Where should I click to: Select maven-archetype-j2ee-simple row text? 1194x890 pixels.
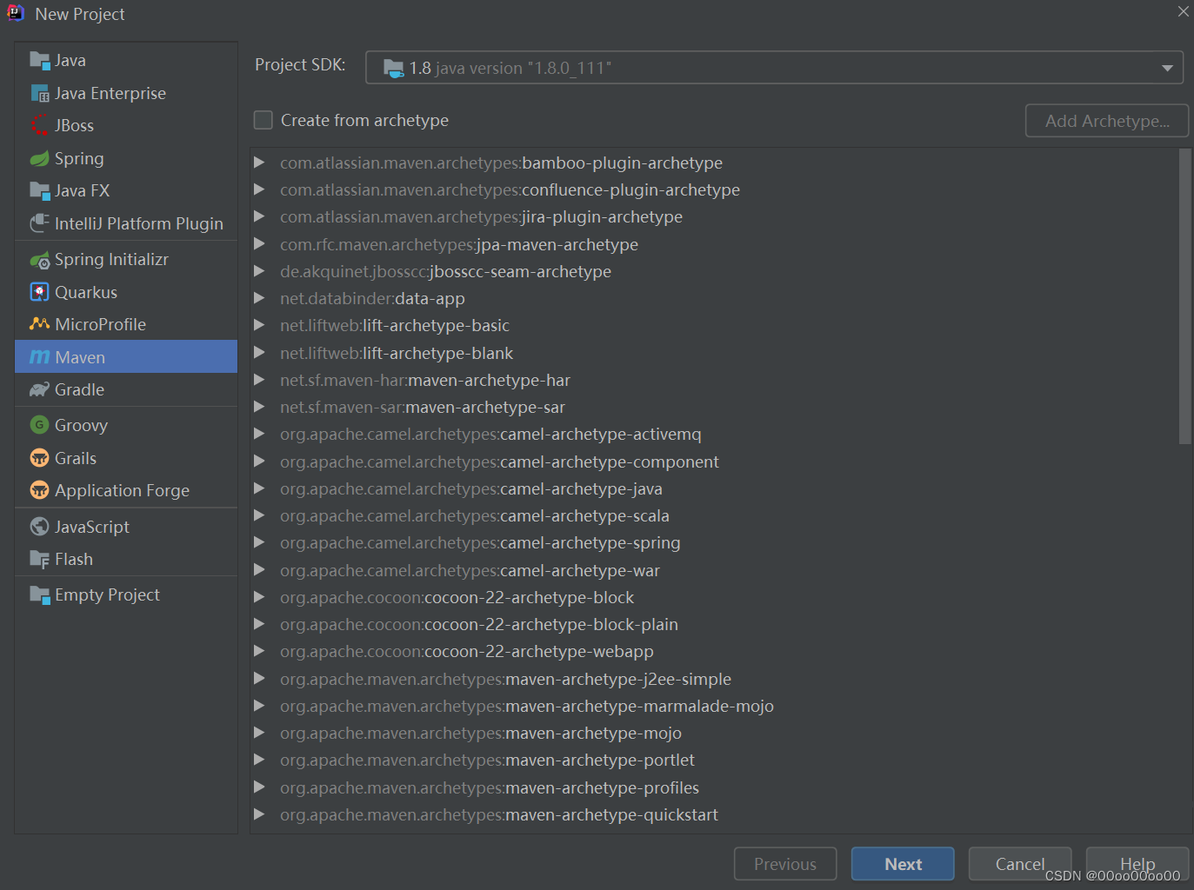click(505, 679)
